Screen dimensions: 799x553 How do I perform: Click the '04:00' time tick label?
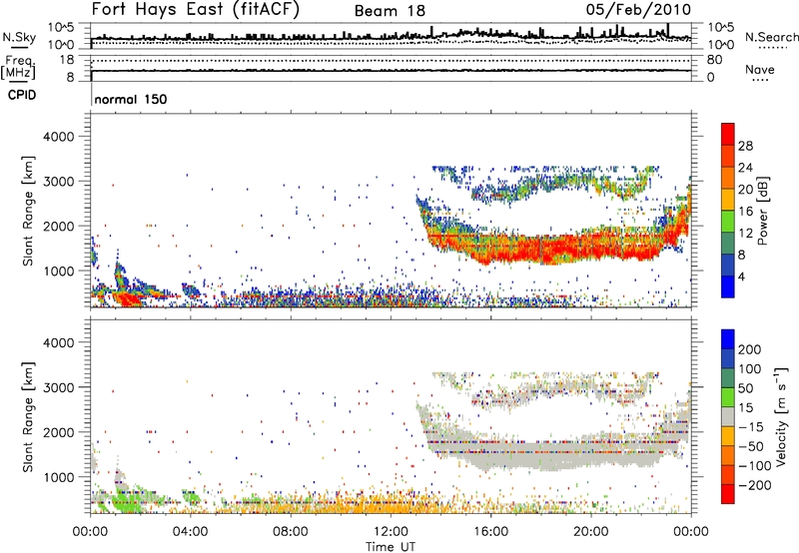tap(190, 532)
